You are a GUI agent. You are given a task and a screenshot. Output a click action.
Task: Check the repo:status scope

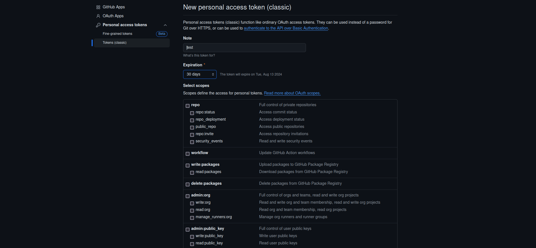click(192, 113)
